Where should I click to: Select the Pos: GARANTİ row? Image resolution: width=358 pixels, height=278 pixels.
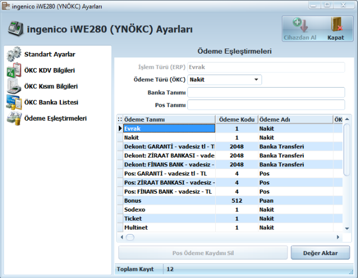169,174
